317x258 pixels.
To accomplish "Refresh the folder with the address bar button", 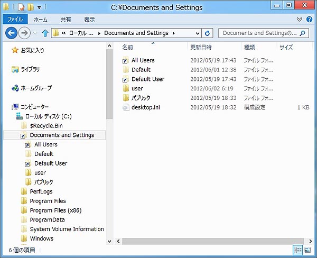I will tap(208, 33).
